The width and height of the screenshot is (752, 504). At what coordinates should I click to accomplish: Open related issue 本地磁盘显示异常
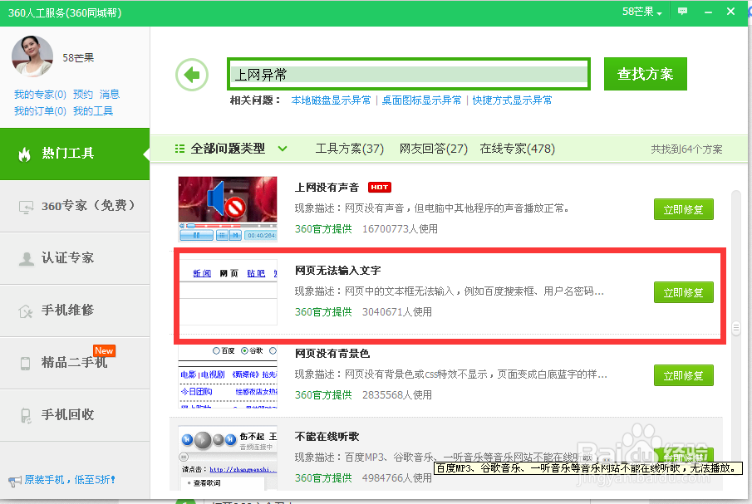click(x=331, y=100)
